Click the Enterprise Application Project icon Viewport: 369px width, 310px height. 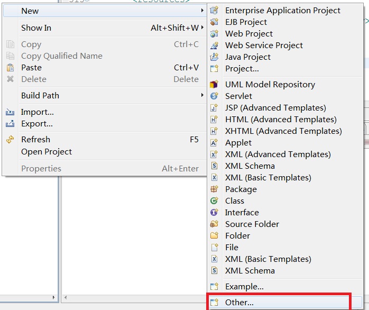click(x=214, y=11)
